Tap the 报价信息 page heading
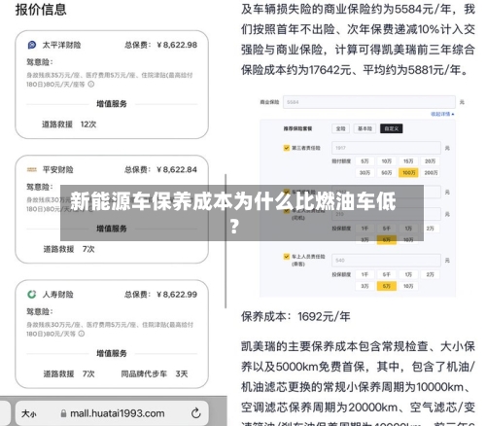This screenshot has height=426, width=486. 41,10
